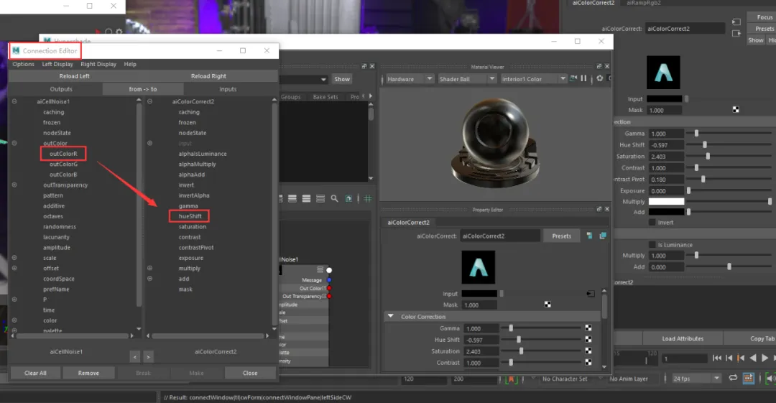Select hueShift in the Inputs list
This screenshot has width=776, height=403.
point(190,216)
